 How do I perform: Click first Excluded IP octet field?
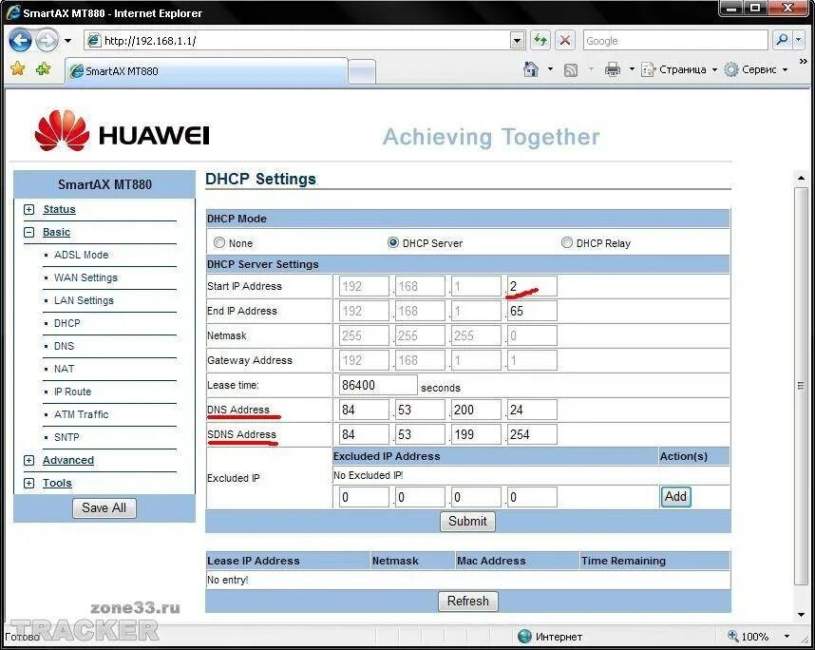pyautogui.click(x=363, y=497)
